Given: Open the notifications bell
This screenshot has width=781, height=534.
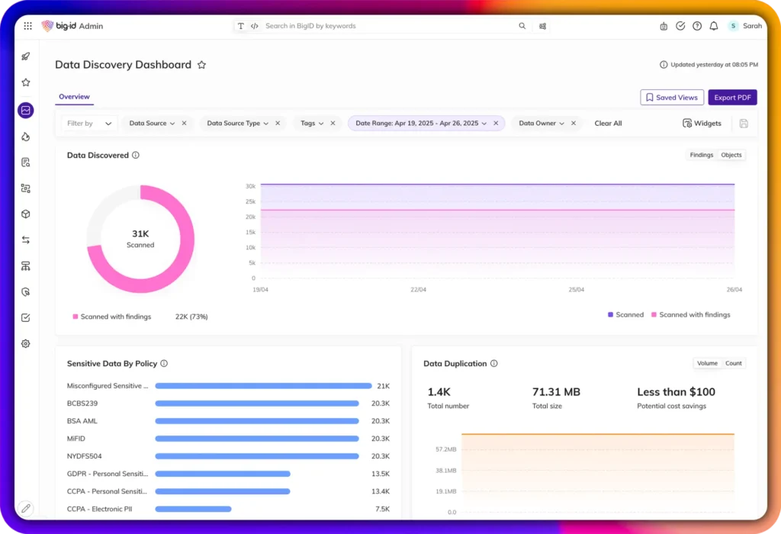Looking at the screenshot, I should tap(714, 26).
